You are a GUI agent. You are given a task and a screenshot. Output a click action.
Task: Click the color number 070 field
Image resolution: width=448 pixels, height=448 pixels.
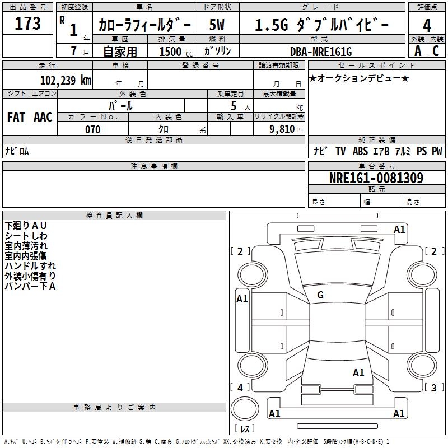pyautogui.click(x=93, y=129)
